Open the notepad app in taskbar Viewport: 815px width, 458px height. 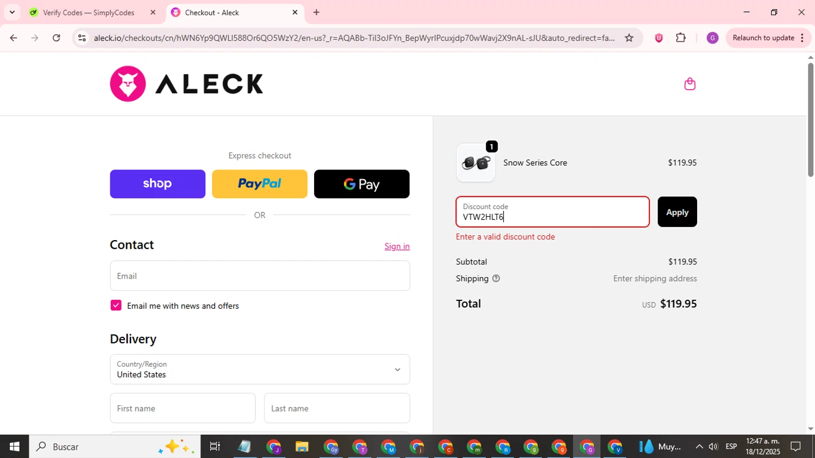point(244,447)
